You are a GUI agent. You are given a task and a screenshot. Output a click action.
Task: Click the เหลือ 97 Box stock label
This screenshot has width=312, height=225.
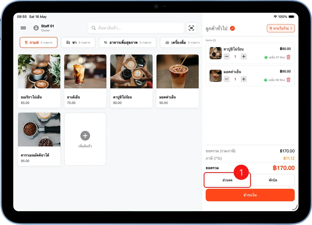click(277, 57)
